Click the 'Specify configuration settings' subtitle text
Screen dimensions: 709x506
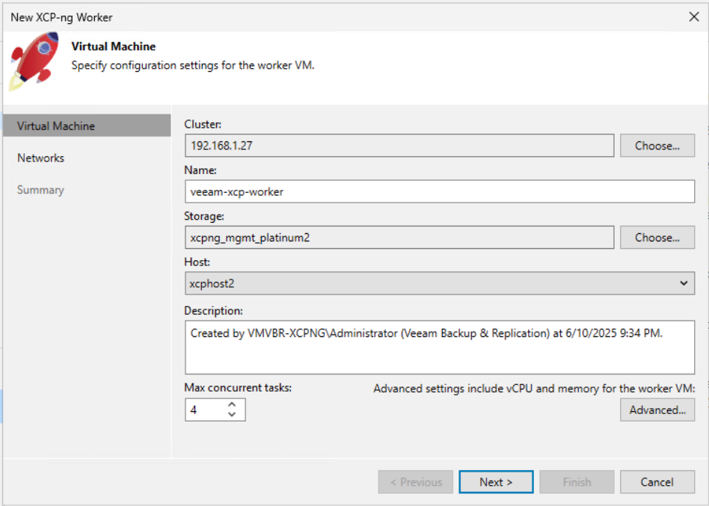[x=193, y=66]
